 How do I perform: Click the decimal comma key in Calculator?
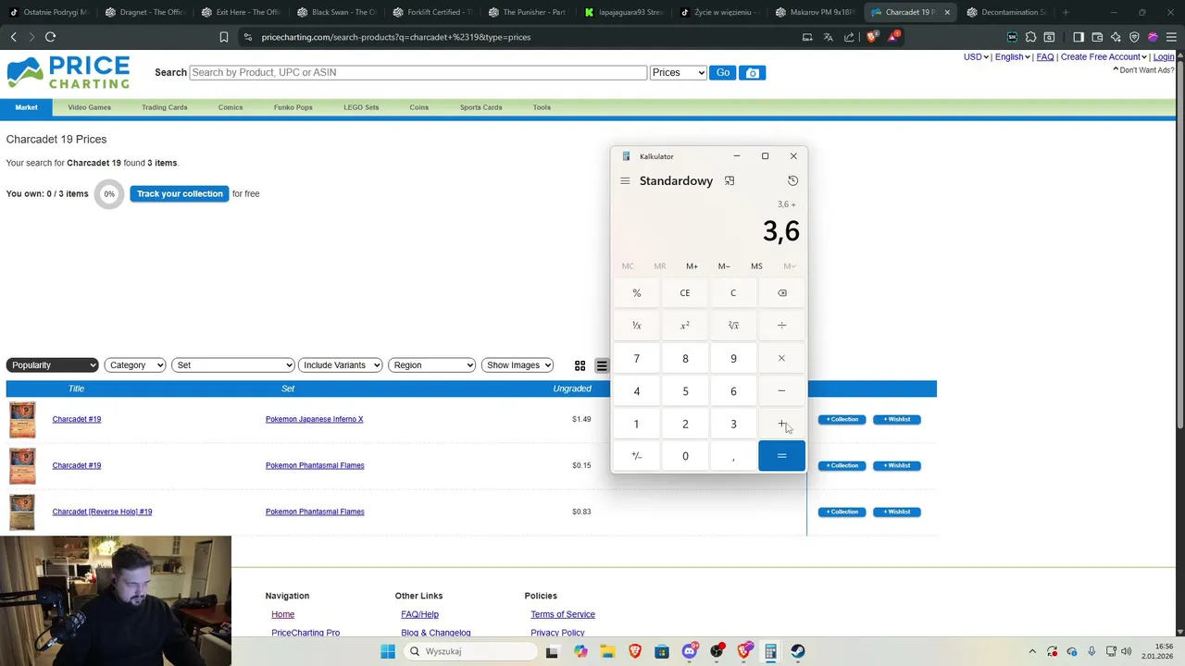pos(733,456)
